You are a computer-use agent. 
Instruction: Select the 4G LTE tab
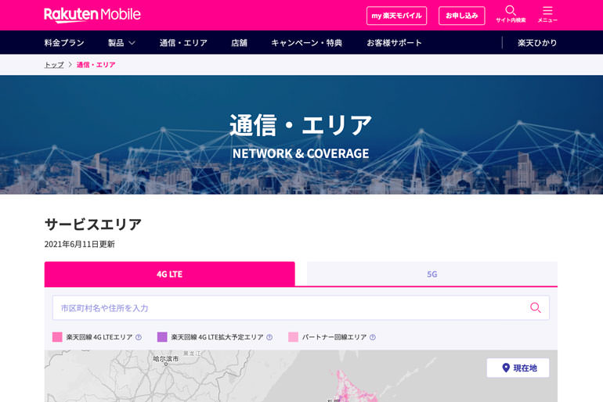click(170, 274)
